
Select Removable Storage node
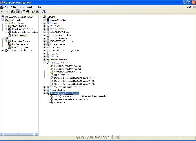pyautogui.click(x=21, y=41)
